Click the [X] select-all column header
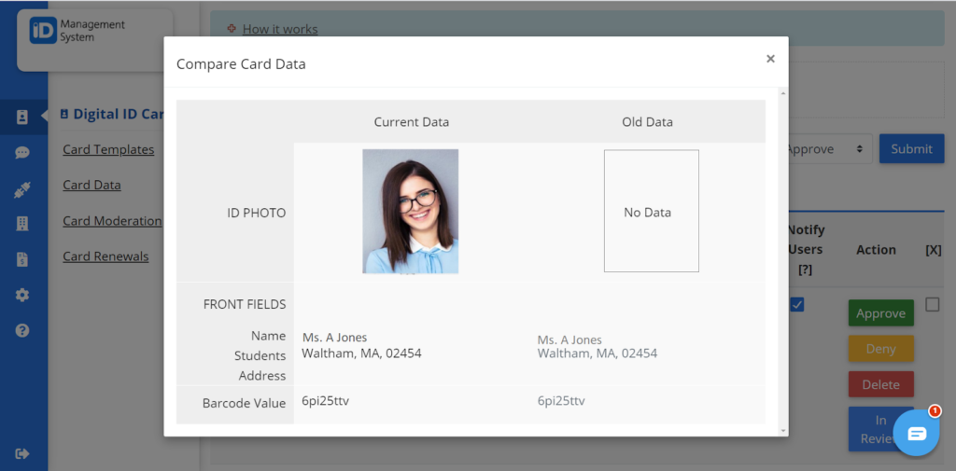This screenshot has height=471, width=956. point(934,250)
